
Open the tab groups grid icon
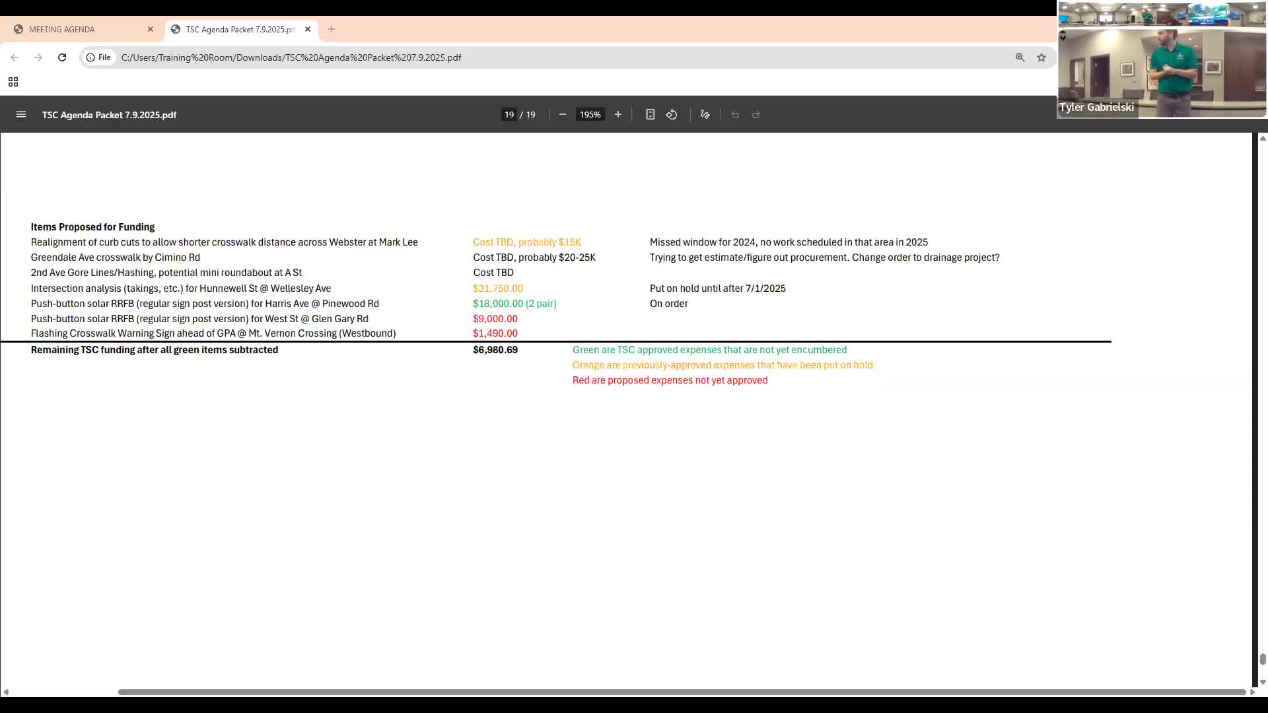[x=13, y=82]
